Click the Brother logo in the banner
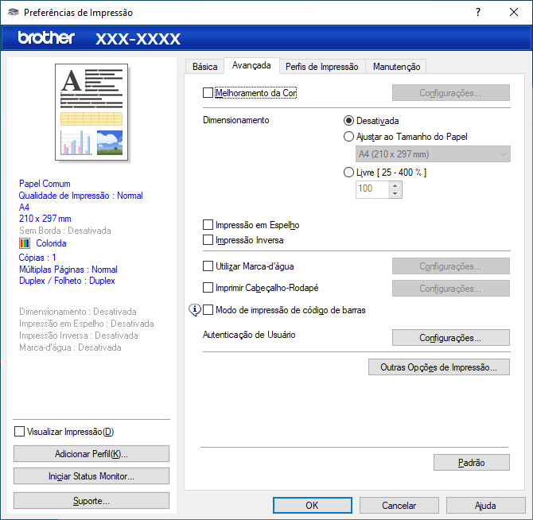The width and height of the screenshot is (533, 520). click(x=46, y=38)
